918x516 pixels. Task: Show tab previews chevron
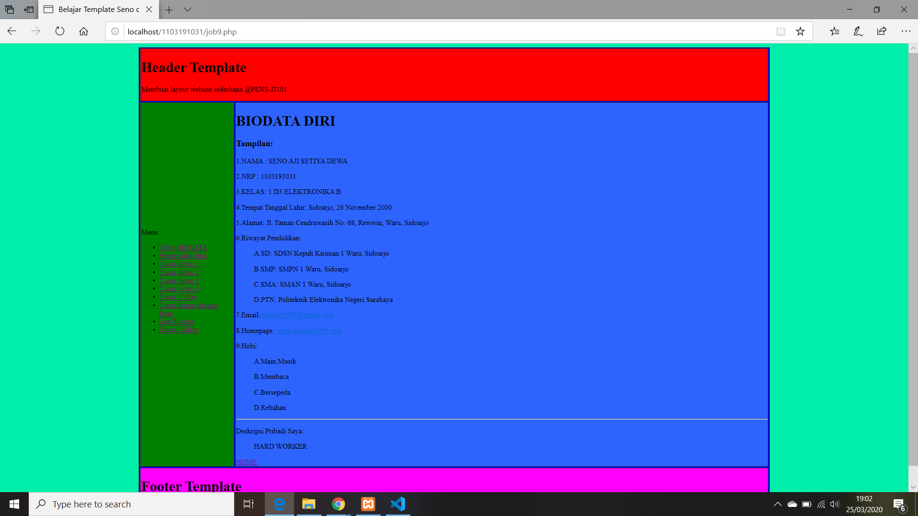(187, 10)
